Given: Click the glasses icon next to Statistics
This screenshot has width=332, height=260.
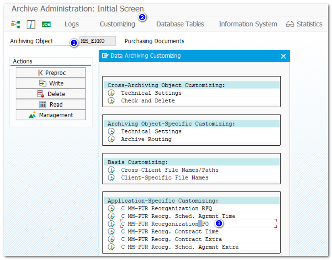Looking at the screenshot, I should tap(291, 24).
